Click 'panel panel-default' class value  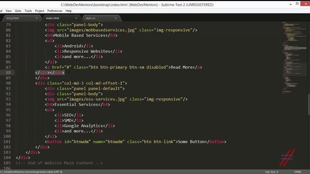point(97,88)
